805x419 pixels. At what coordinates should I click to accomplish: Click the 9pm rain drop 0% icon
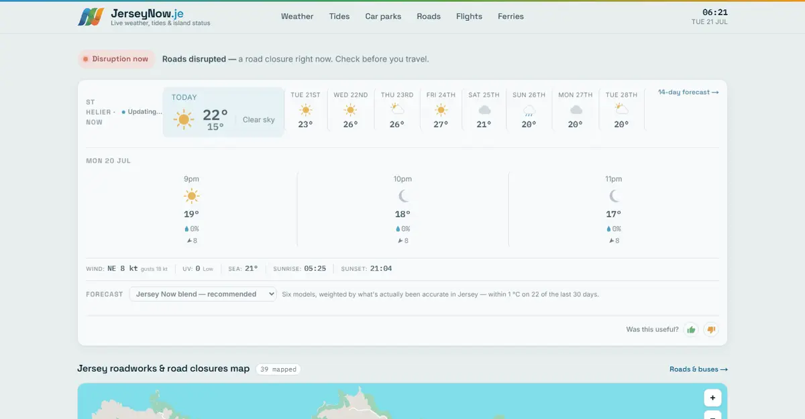pyautogui.click(x=186, y=229)
